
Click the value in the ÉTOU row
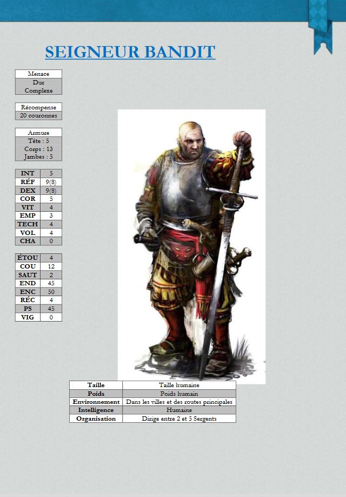pyautogui.click(x=51, y=258)
